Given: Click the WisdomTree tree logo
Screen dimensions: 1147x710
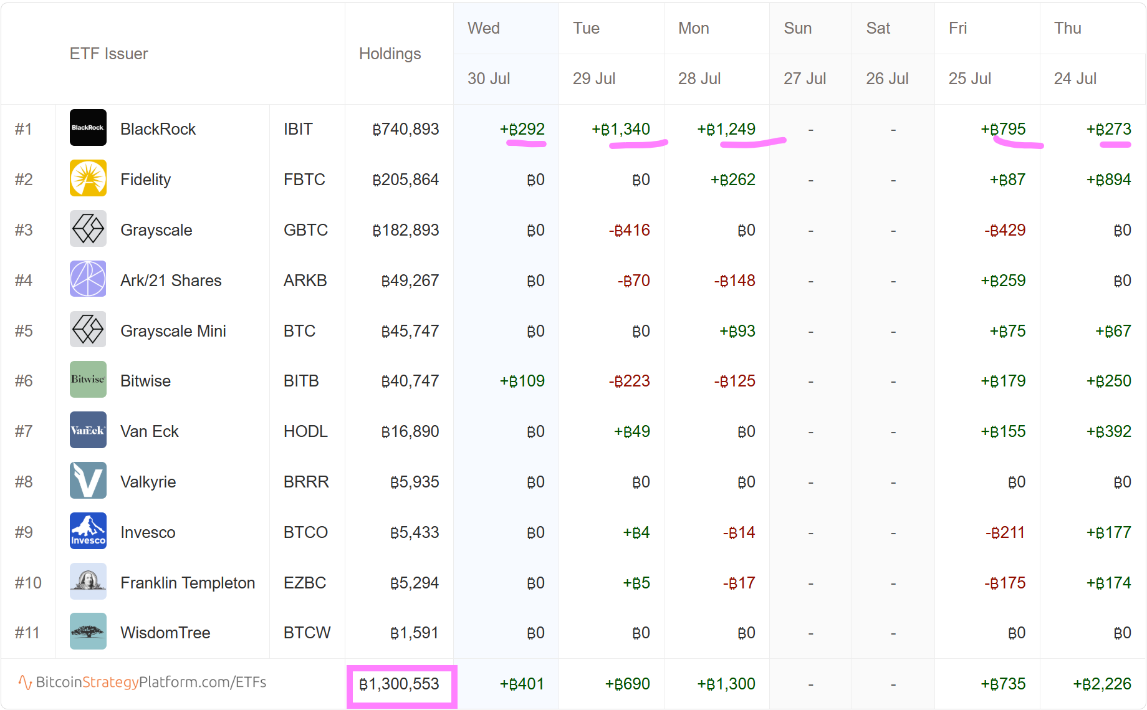Looking at the screenshot, I should pos(88,631).
